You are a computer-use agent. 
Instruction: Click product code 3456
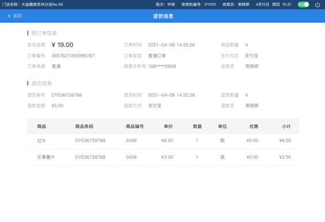pos(131,140)
